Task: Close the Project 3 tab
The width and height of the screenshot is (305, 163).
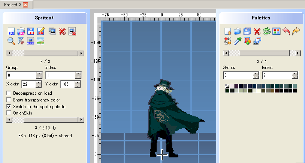Action: coord(25,5)
